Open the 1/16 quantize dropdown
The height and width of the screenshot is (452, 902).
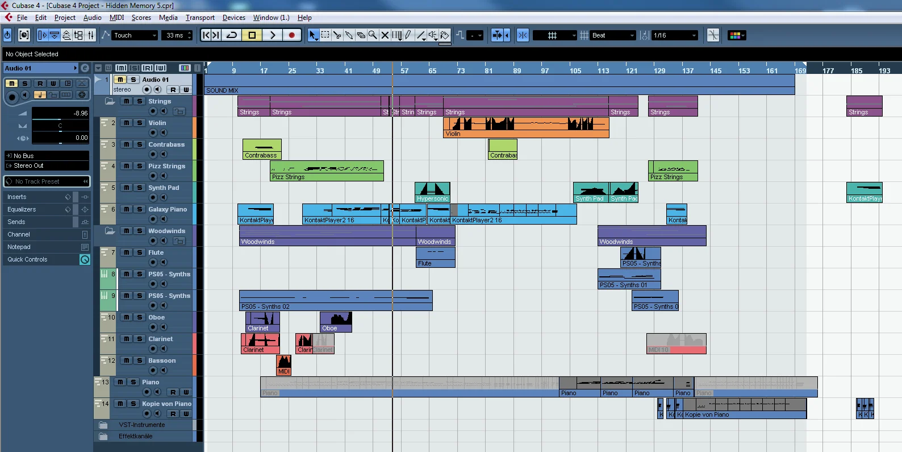[675, 35]
